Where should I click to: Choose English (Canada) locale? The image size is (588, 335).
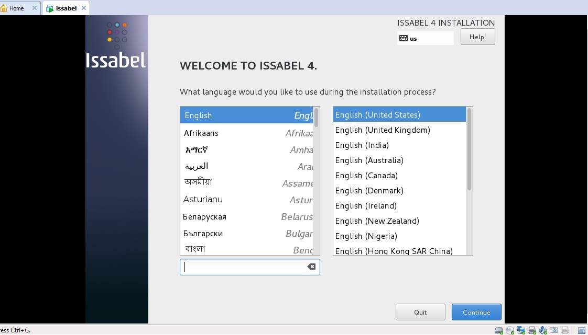click(399, 176)
